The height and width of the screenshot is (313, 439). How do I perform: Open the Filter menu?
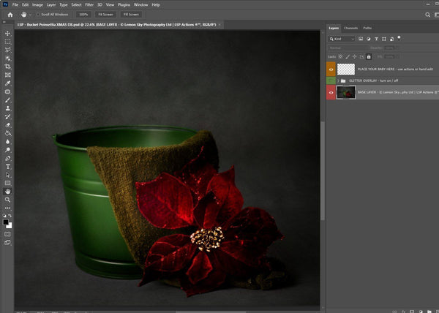tap(89, 4)
